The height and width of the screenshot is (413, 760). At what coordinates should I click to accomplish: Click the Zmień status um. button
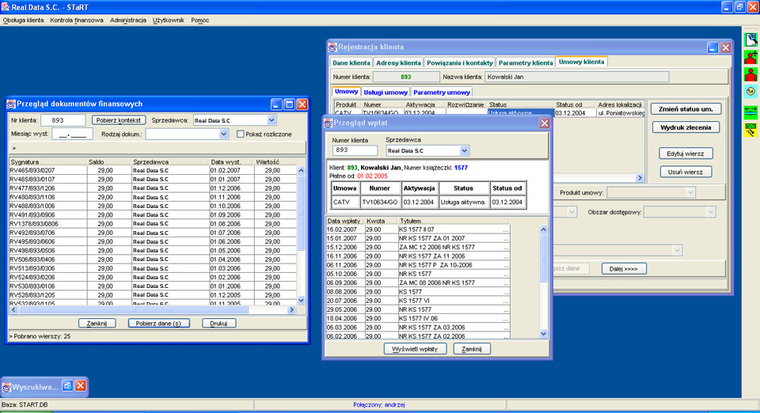pos(685,108)
